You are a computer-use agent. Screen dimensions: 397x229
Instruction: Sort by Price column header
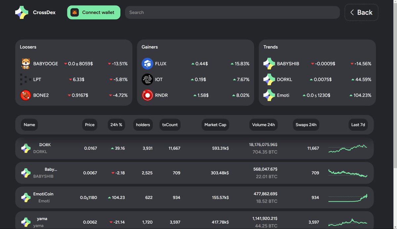90,125
